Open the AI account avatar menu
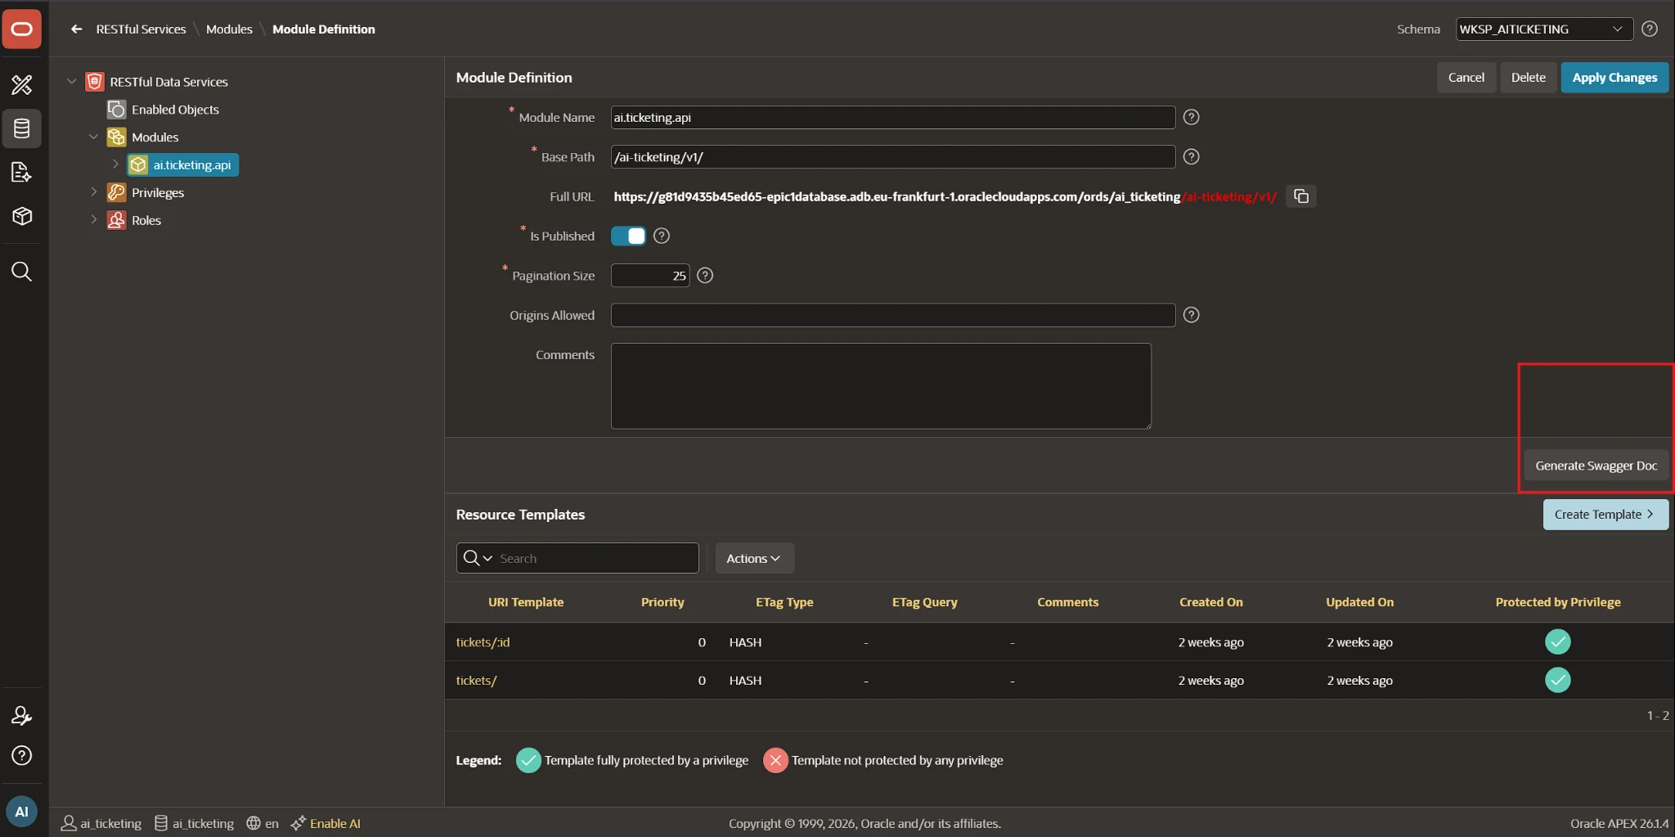1675x837 pixels. (x=22, y=812)
